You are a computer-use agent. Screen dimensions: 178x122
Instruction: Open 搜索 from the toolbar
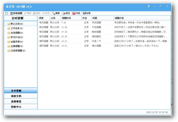tap(56, 13)
